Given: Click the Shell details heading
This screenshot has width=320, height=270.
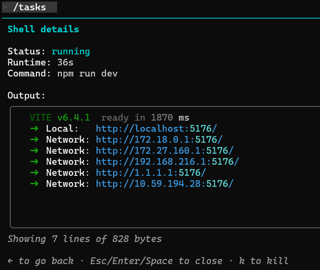Looking at the screenshot, I should click(x=43, y=29).
